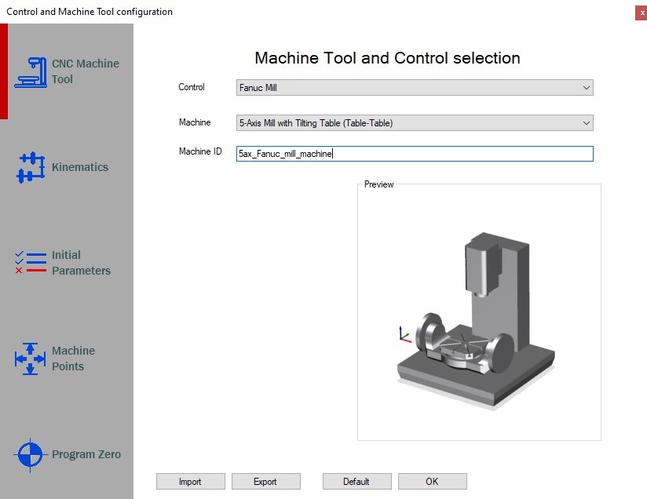Switch to the Machine Points text label

pos(73,359)
